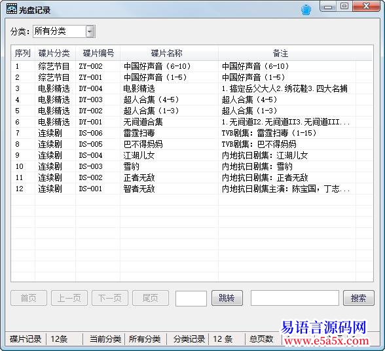Screen dimensions: 385x351
Task: Click the 当前分类 status bar label
Action: [105, 339]
